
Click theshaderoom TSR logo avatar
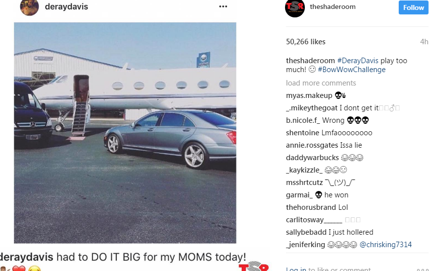(294, 8)
